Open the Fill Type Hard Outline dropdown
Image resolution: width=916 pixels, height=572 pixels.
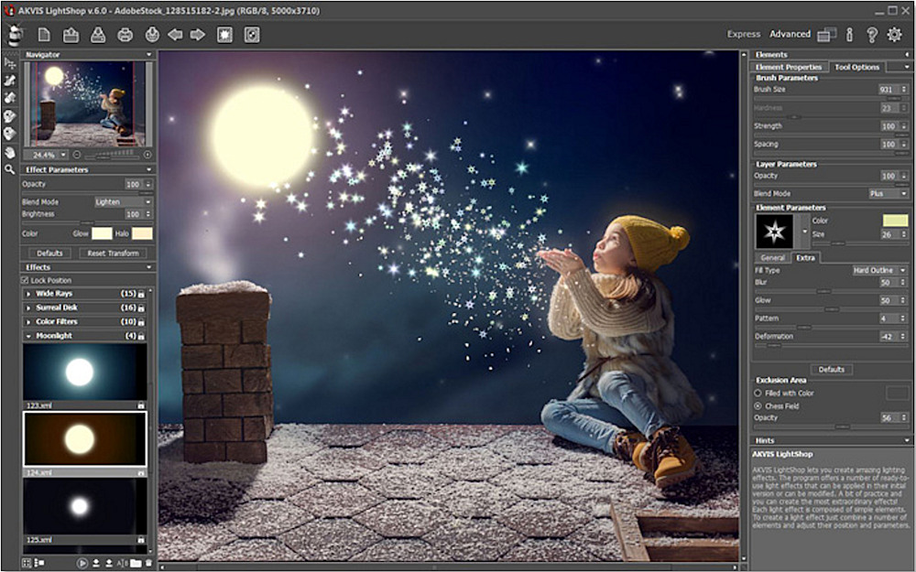(x=879, y=271)
